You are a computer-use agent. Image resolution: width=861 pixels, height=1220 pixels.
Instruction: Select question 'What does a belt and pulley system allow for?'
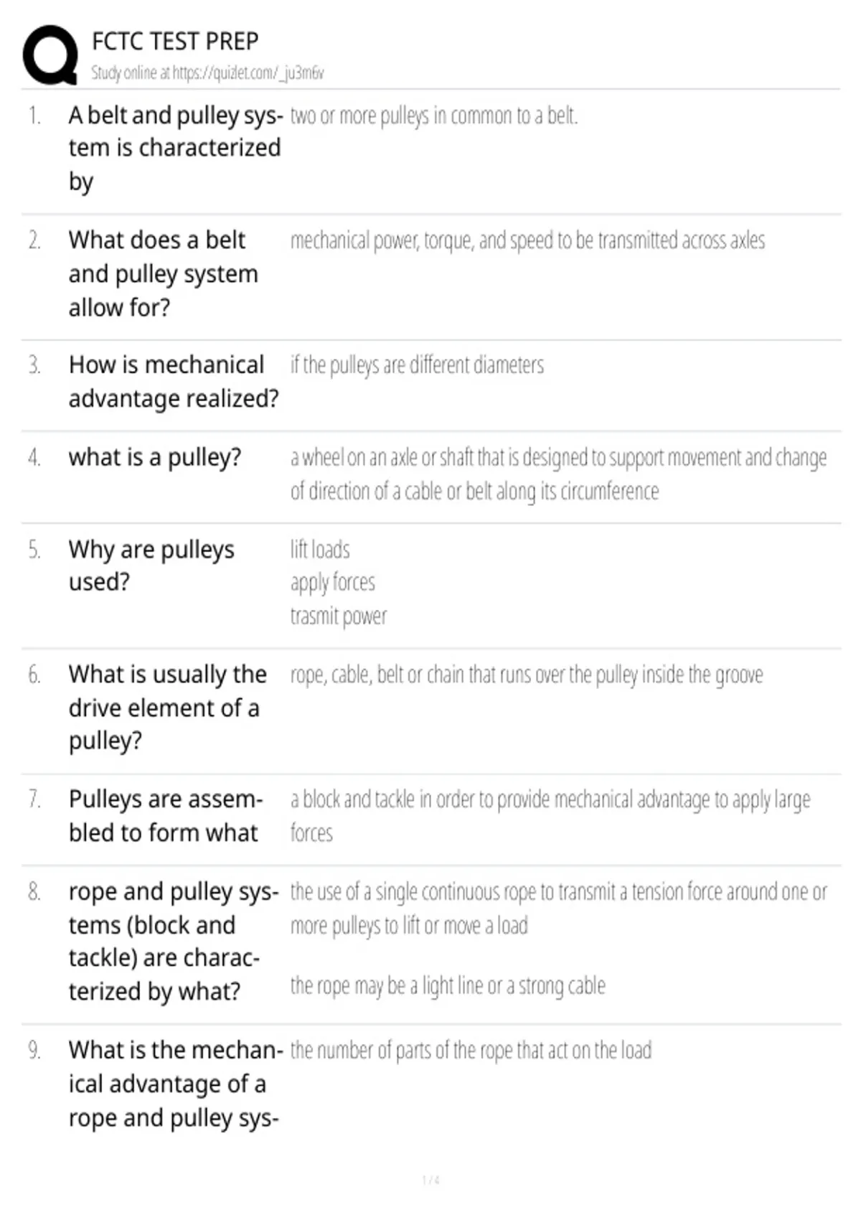coord(163,273)
